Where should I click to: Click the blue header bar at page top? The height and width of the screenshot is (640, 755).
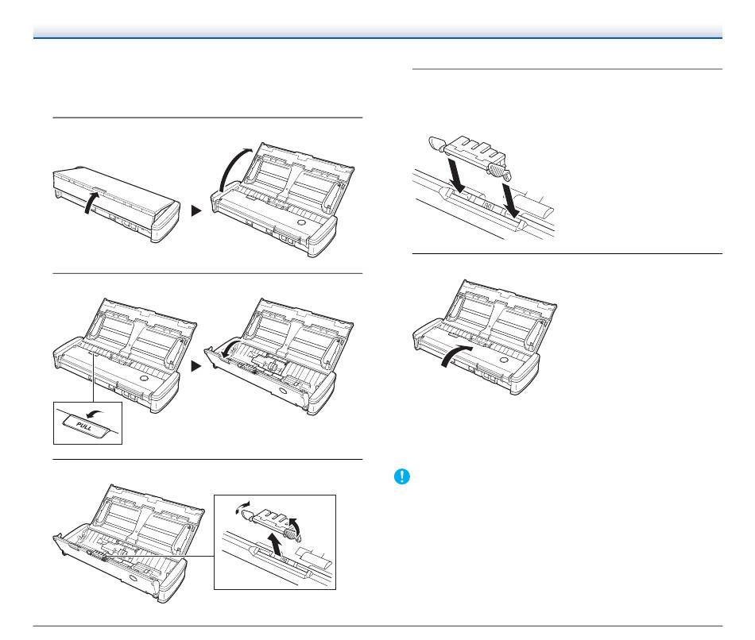(377, 31)
